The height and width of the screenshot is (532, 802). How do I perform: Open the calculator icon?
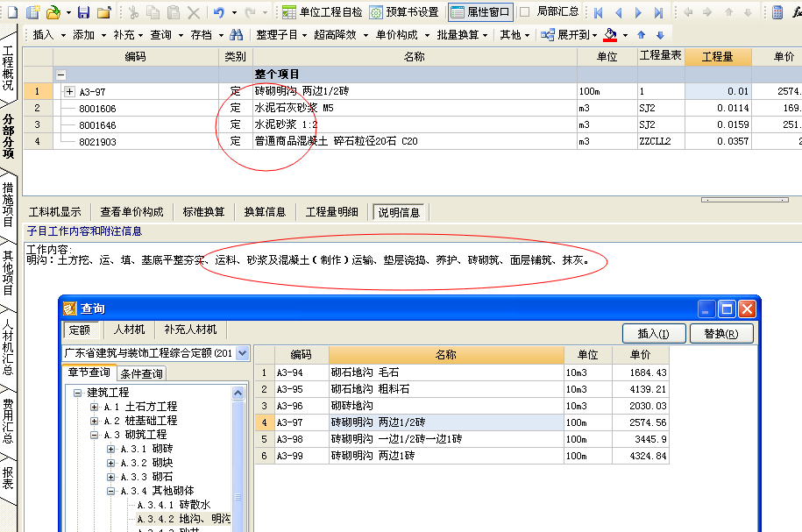point(777,12)
